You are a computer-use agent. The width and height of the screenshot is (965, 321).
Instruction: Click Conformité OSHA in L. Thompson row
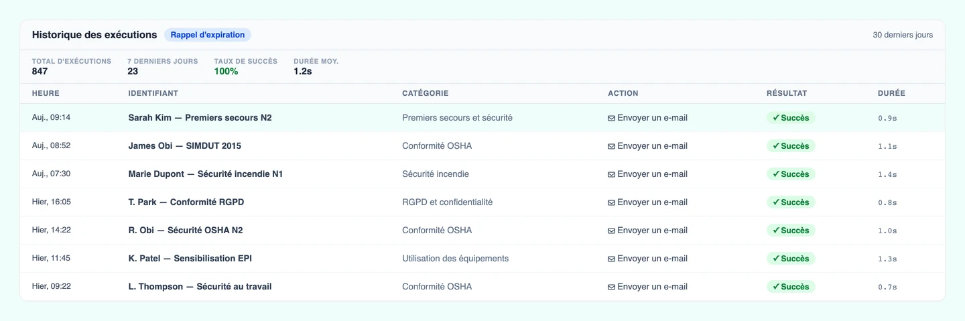coord(437,287)
